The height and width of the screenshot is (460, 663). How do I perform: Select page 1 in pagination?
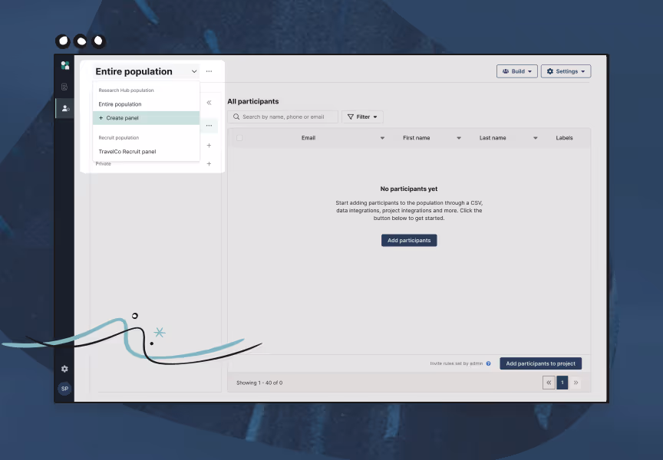tap(562, 383)
